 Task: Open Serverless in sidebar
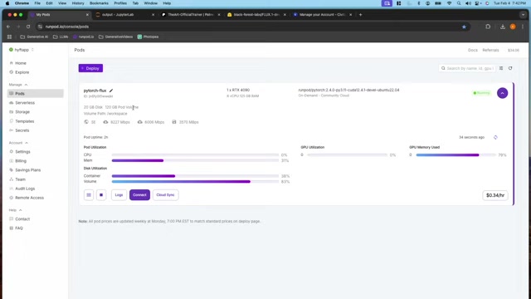(25, 103)
